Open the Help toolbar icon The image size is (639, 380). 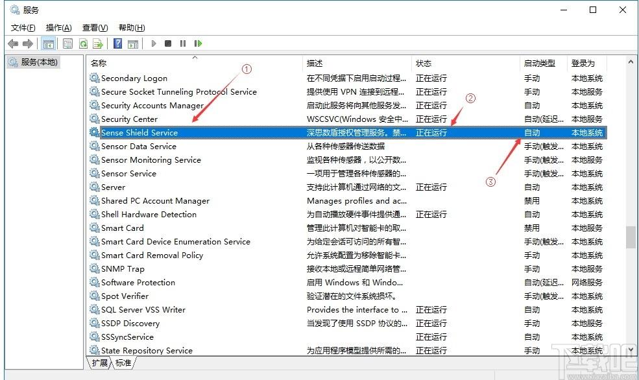tap(118, 43)
